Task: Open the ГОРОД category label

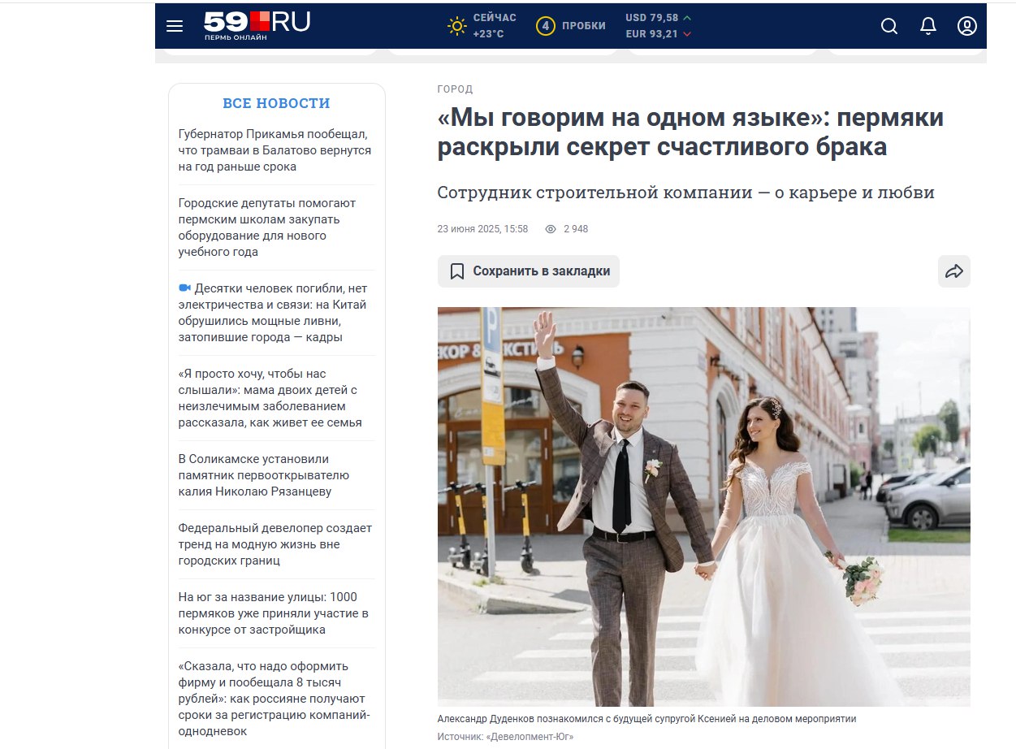Action: tap(455, 89)
